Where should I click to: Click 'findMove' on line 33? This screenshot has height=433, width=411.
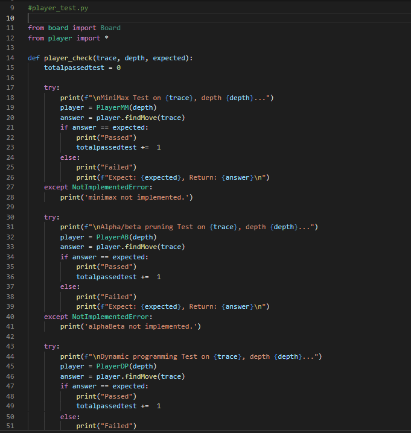click(x=141, y=247)
